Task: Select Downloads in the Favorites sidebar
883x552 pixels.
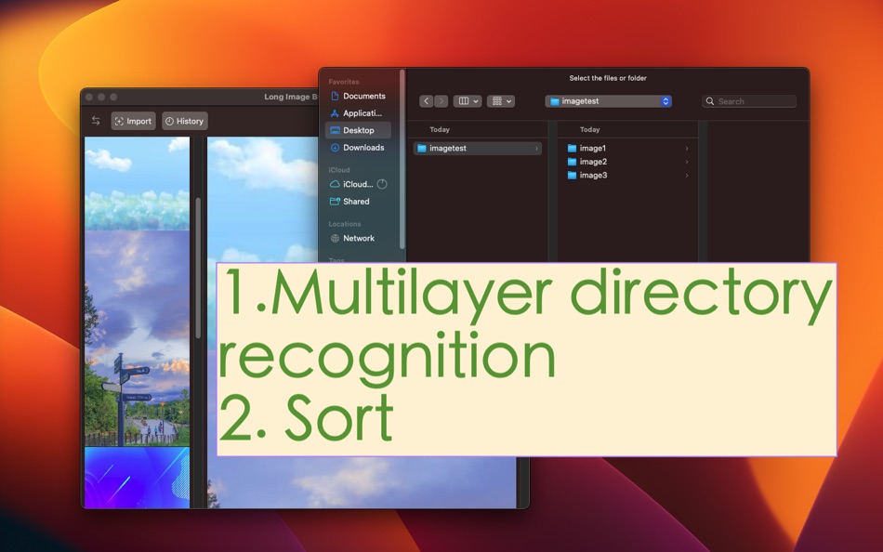Action: coord(358,148)
